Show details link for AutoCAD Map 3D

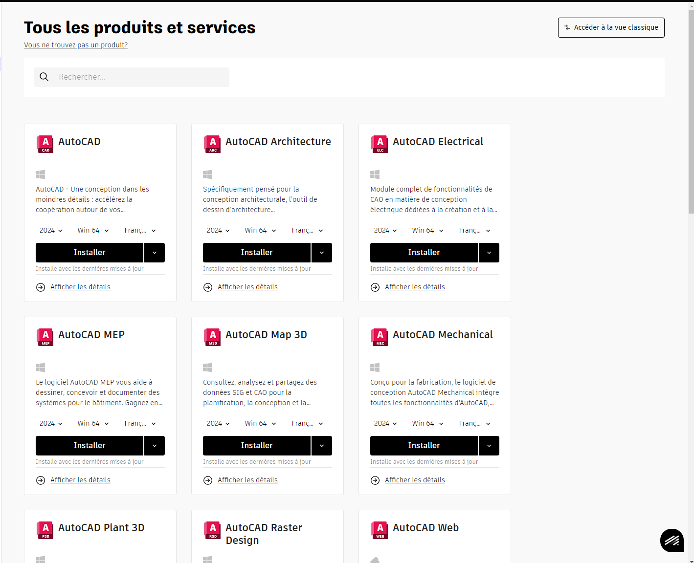click(247, 480)
